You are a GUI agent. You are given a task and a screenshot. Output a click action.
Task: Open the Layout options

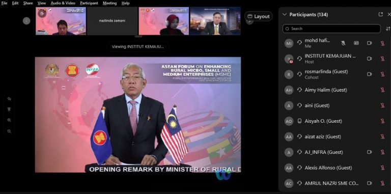pyautogui.click(x=258, y=16)
